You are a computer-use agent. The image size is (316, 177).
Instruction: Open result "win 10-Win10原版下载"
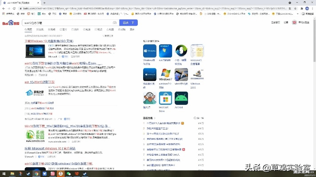(x=40, y=82)
